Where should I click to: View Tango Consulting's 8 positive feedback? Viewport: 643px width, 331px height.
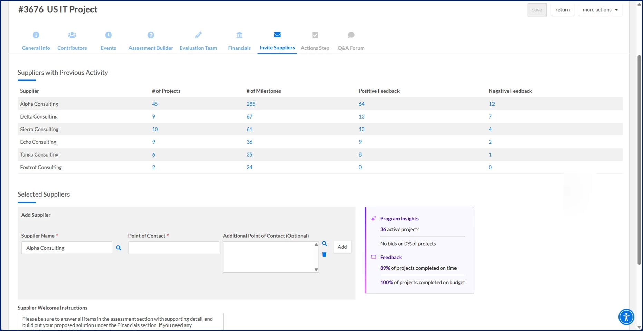pos(360,154)
